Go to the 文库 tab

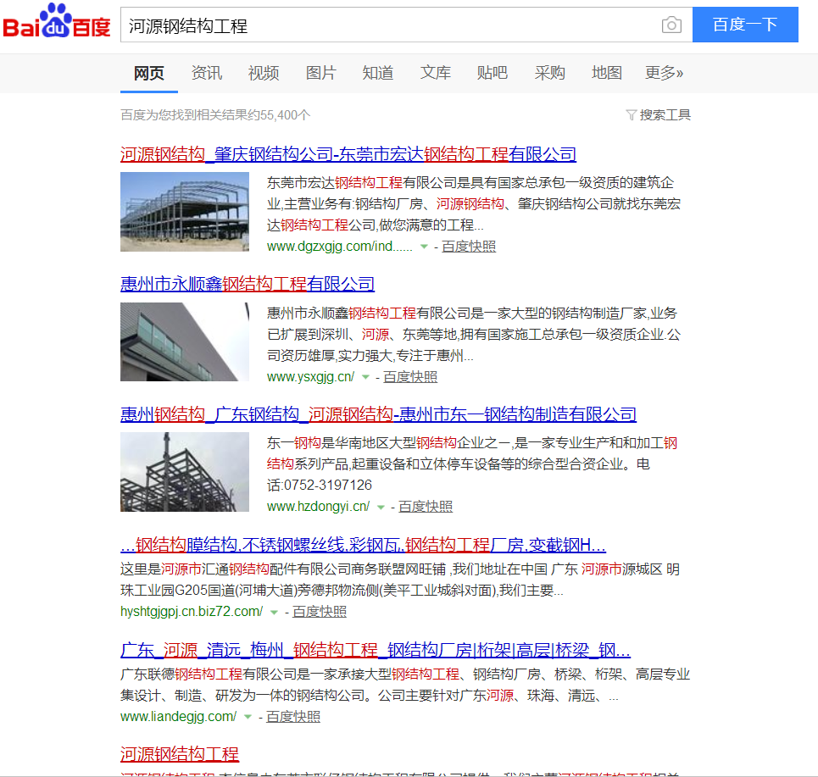pos(435,73)
